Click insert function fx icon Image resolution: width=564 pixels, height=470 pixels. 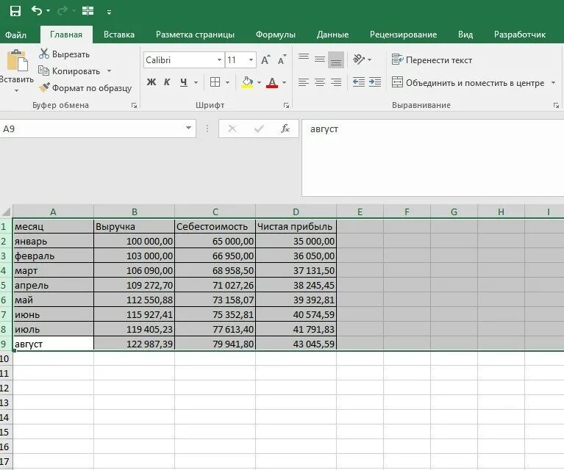(x=285, y=129)
